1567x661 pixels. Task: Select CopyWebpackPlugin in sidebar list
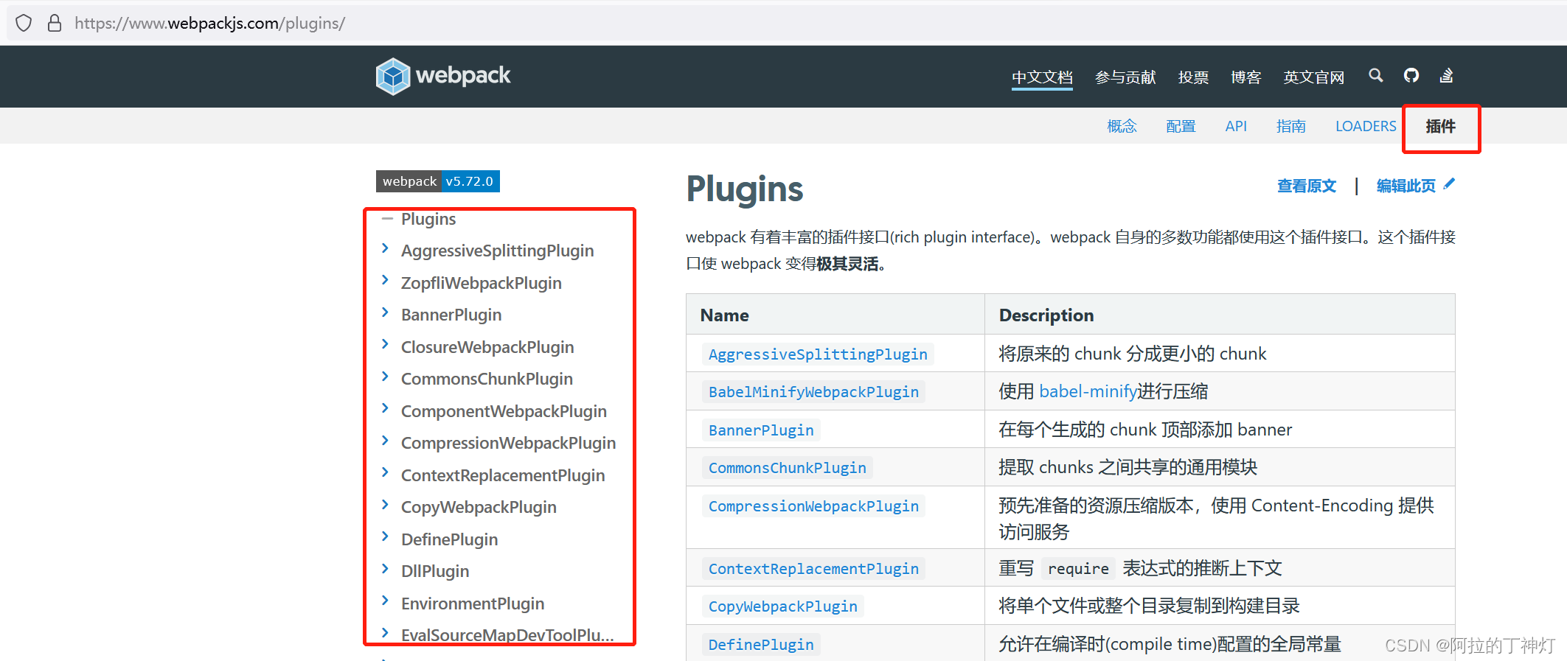[479, 507]
